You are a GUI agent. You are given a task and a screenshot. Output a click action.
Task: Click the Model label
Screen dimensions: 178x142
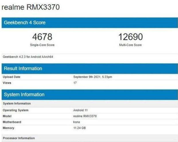coord(7,116)
